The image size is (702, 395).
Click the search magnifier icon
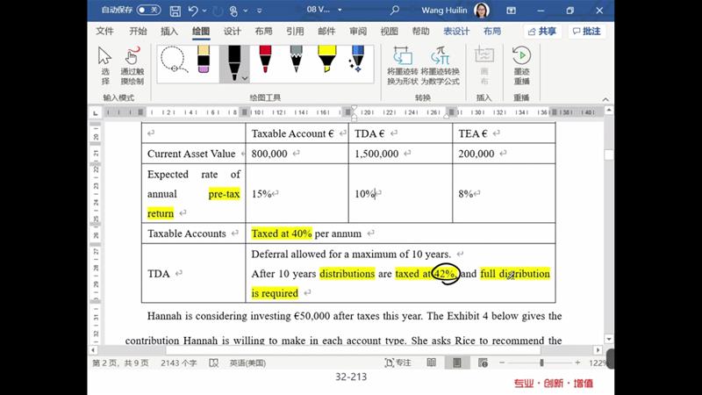(394, 10)
